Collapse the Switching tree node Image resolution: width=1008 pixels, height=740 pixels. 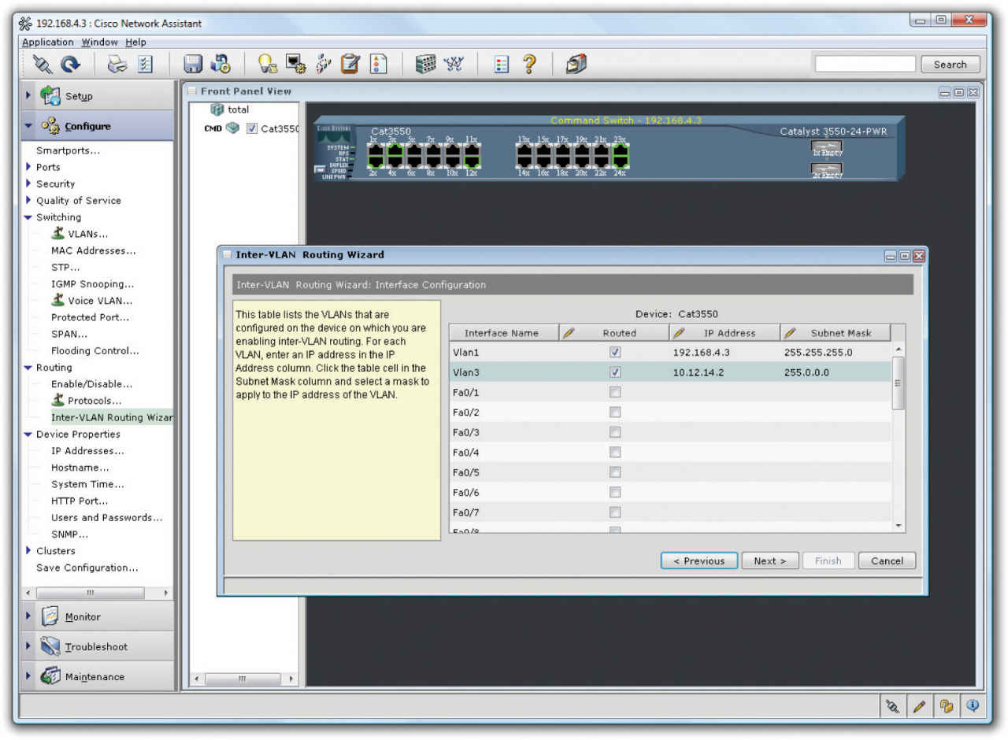tap(28, 217)
